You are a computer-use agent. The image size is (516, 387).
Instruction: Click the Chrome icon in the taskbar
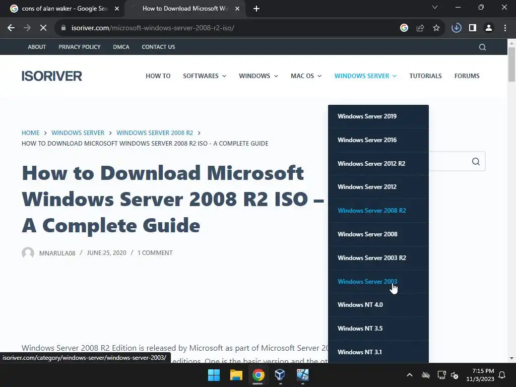tap(259, 375)
